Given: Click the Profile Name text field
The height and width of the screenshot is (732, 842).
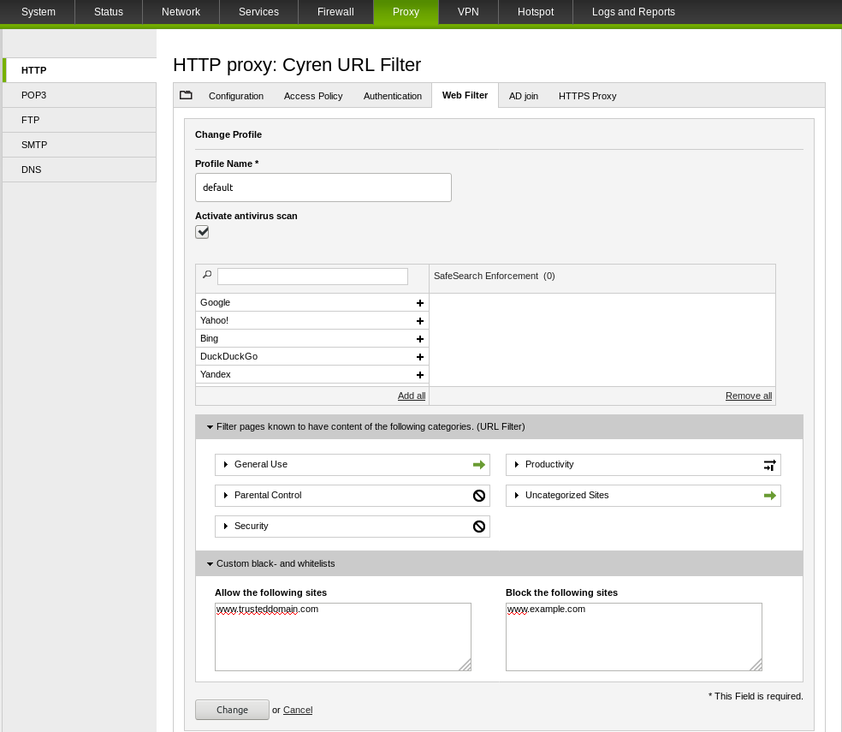Looking at the screenshot, I should pos(323,187).
